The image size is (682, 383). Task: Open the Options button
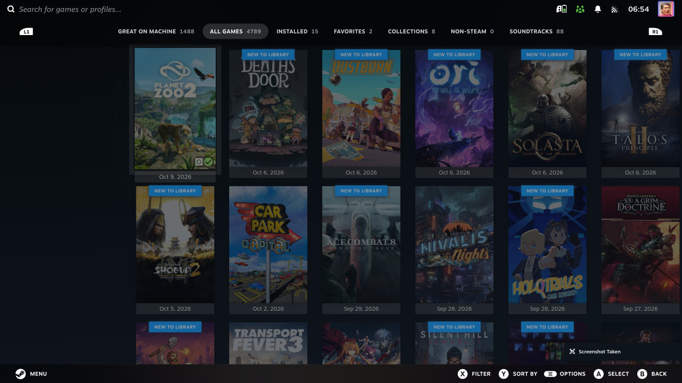565,373
